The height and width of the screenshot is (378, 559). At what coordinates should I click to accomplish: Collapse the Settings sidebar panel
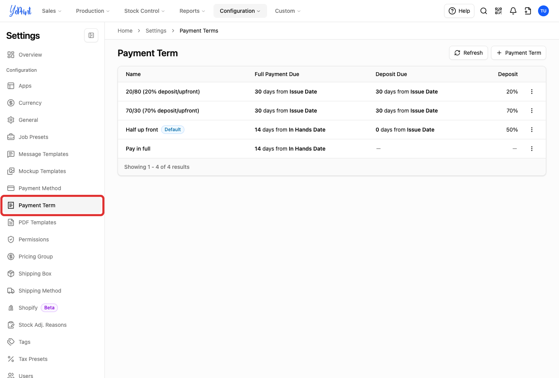click(x=91, y=35)
